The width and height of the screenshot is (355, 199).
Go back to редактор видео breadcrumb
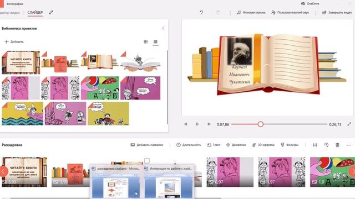9,13
